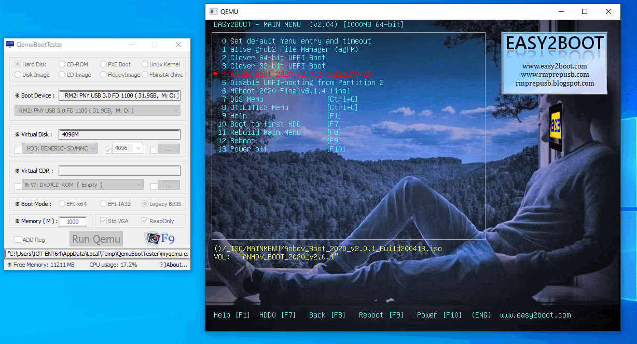Click the QemuBootTester title bar icon
The width and height of the screenshot is (637, 344).
10,45
